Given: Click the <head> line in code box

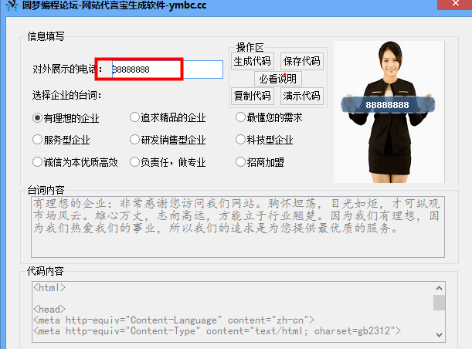Looking at the screenshot, I should (49, 310).
